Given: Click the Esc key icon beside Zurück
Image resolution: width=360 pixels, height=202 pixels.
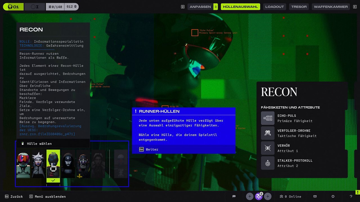Looking at the screenshot, I should [x=7, y=196].
